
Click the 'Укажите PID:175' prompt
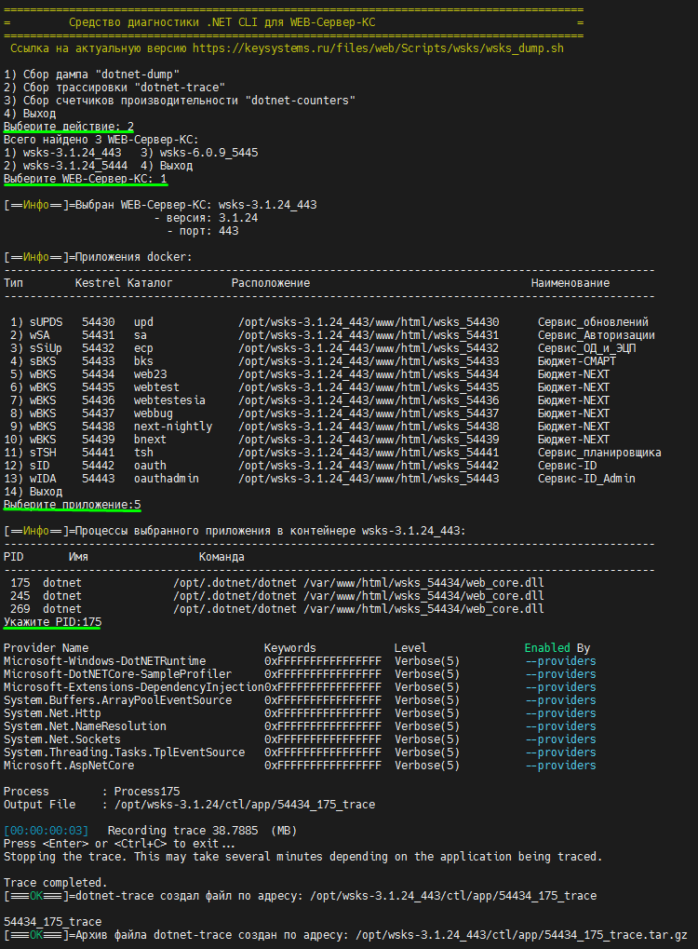(53, 622)
